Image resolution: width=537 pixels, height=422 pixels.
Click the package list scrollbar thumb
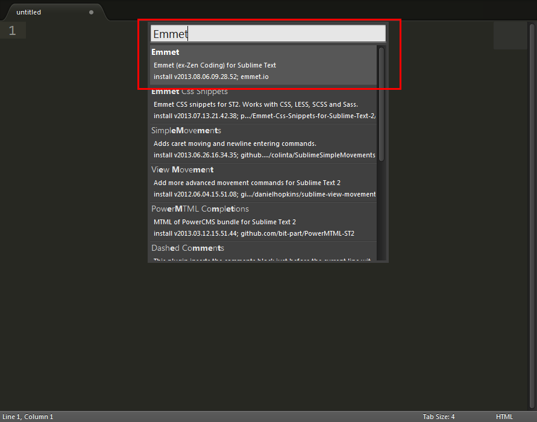pyautogui.click(x=382, y=102)
